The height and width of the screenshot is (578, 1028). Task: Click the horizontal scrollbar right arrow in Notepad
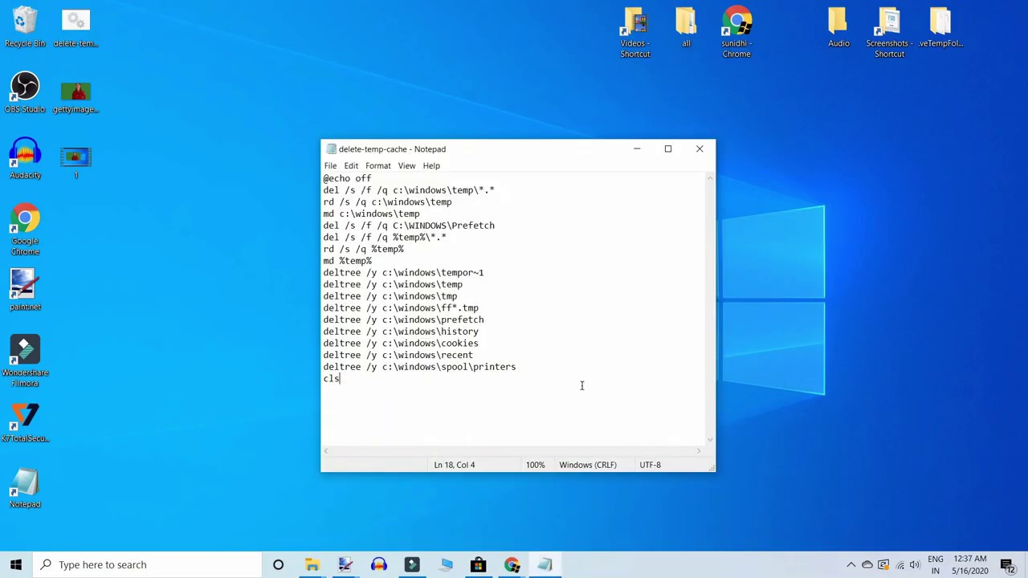699,450
